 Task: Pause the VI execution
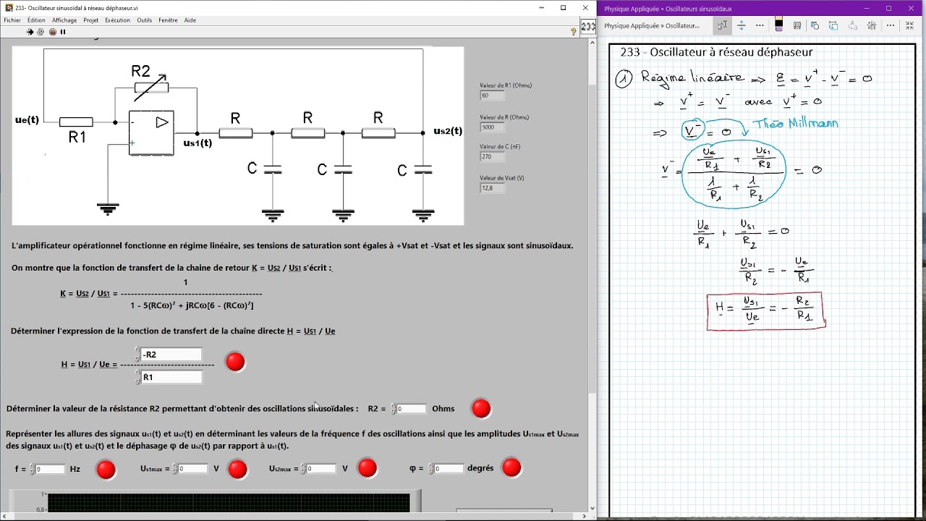coord(63,32)
